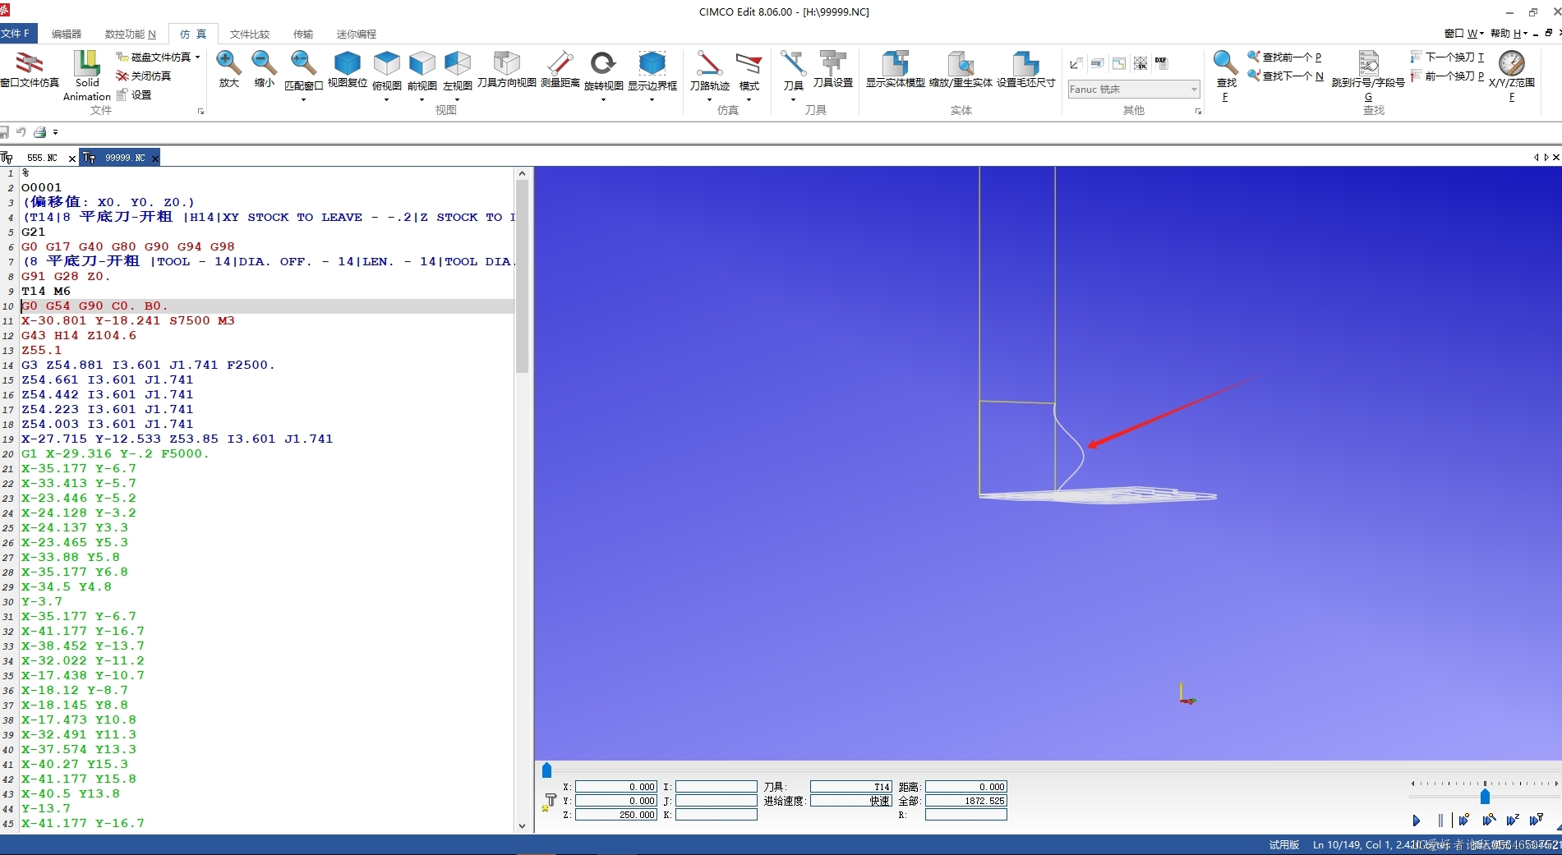Expand the quick access toolbar dropdown arrow
Viewport: 1562px width, 855px height.
[x=55, y=131]
